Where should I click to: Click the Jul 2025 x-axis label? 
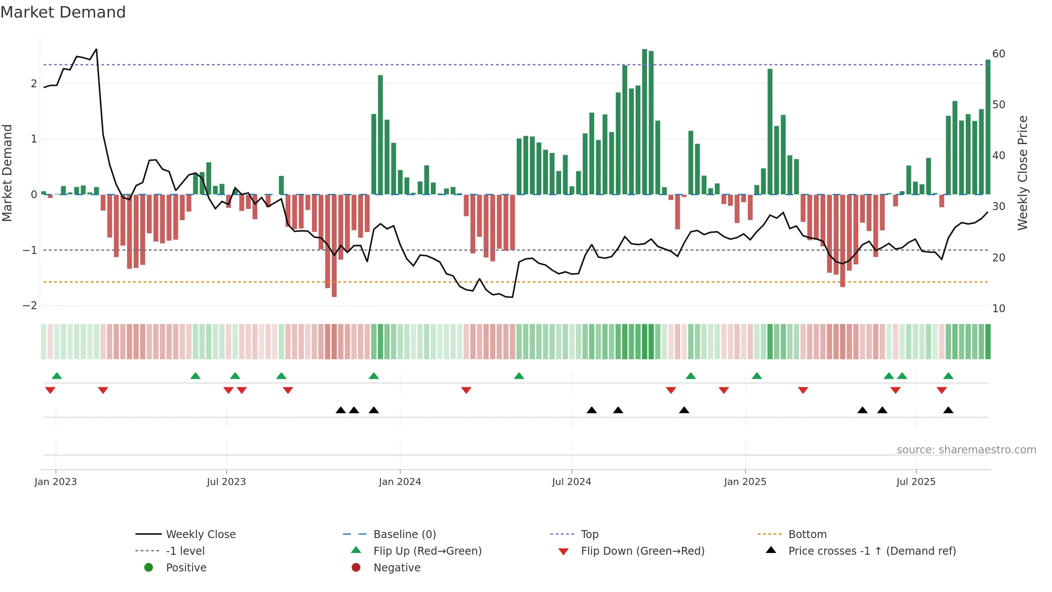click(916, 482)
